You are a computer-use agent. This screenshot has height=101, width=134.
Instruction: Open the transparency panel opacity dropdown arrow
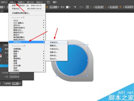20,83
